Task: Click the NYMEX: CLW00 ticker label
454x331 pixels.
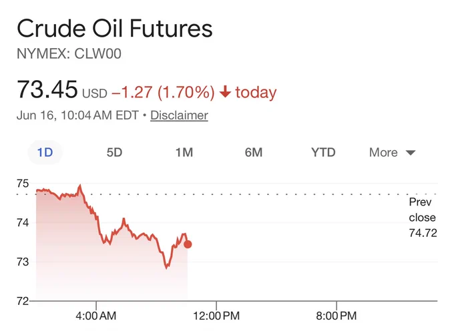Action: pos(69,54)
